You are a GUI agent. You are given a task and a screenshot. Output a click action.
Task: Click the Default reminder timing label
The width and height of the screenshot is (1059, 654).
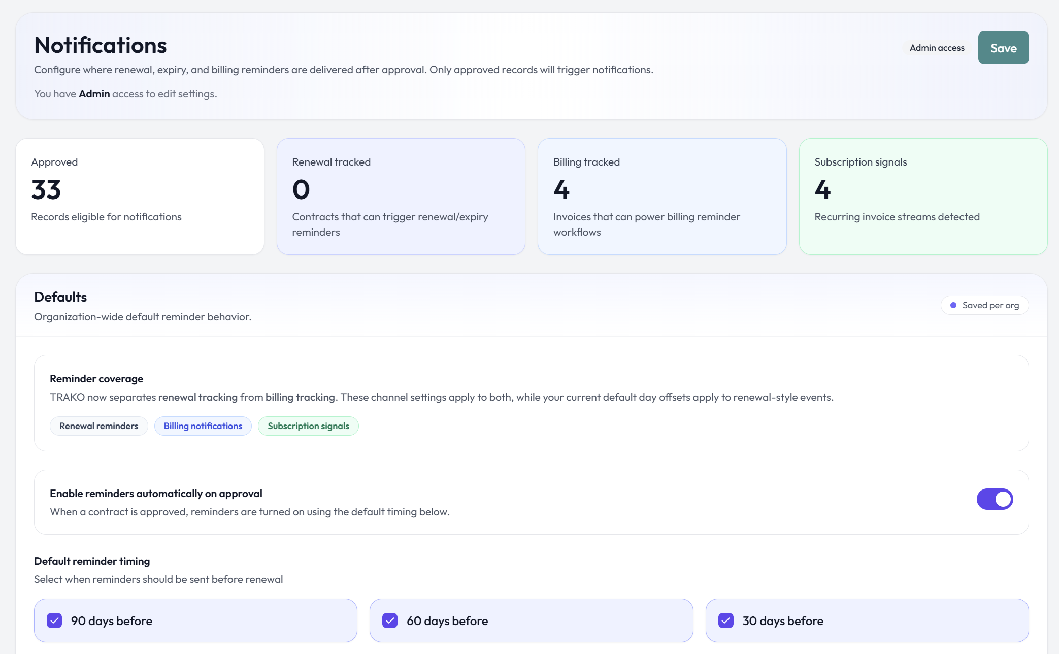click(91, 561)
